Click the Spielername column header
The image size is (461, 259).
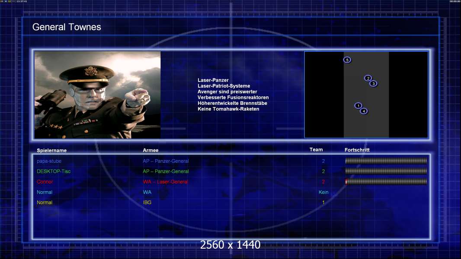[x=52, y=151]
